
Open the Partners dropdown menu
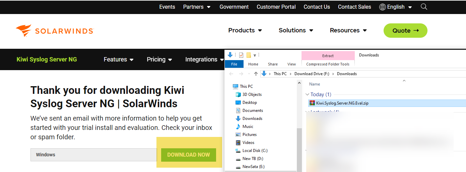click(197, 7)
